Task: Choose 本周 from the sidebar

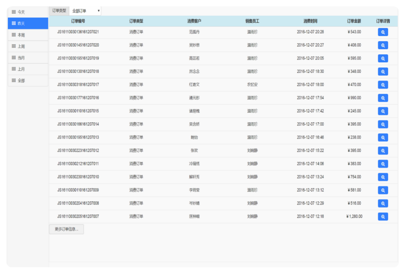Action: click(x=28, y=35)
